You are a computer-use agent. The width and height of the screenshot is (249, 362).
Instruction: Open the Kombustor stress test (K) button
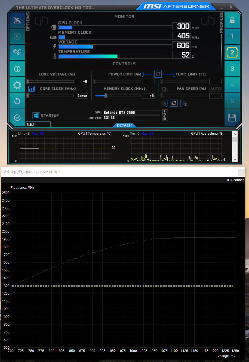17,36
